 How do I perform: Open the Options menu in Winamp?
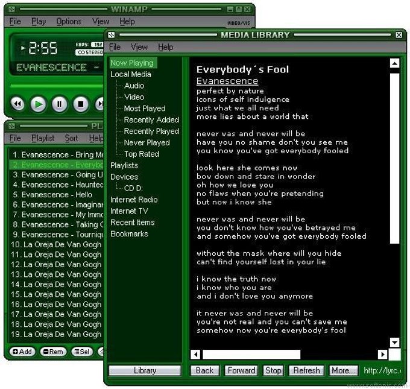(69, 22)
